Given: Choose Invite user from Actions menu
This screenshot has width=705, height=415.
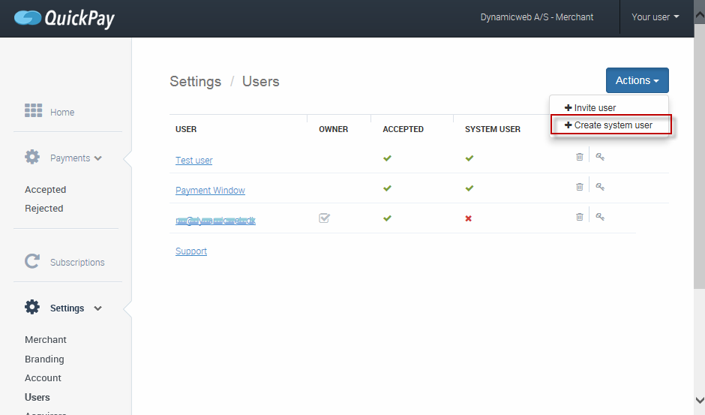Looking at the screenshot, I should (590, 108).
